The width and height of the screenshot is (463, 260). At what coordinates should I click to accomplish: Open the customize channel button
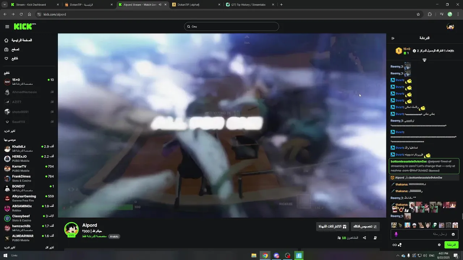coord(366,226)
